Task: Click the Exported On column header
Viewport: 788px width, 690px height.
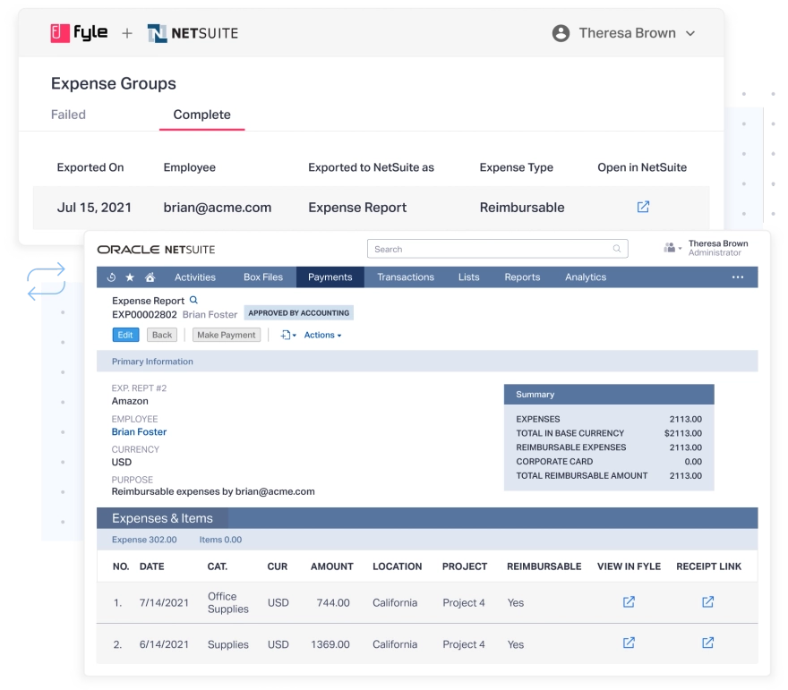Action: [x=90, y=167]
